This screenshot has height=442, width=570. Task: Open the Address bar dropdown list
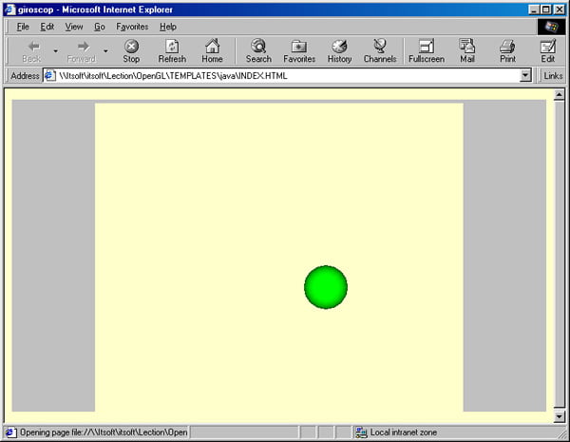pos(525,76)
